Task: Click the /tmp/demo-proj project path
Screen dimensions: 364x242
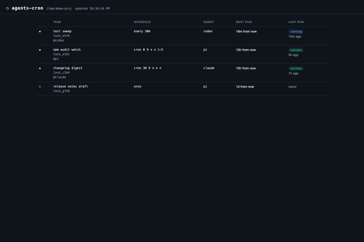Action: click(59, 9)
